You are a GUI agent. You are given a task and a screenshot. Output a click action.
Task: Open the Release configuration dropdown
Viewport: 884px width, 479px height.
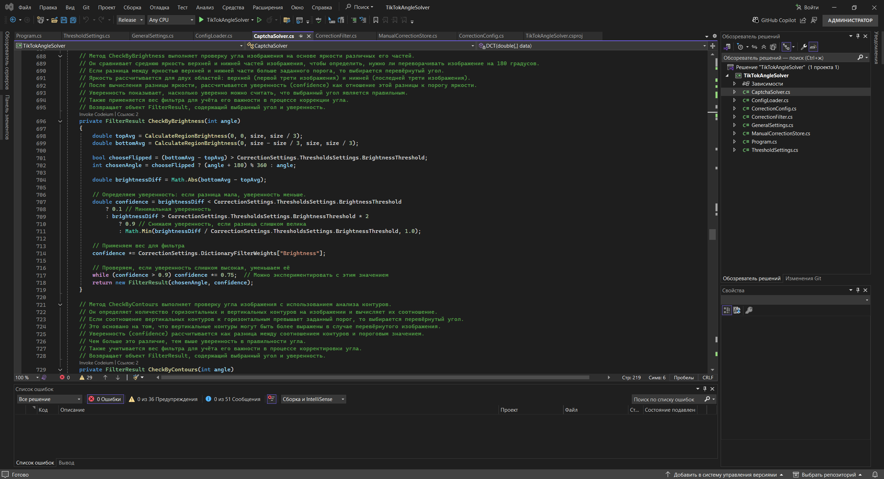pyautogui.click(x=130, y=20)
